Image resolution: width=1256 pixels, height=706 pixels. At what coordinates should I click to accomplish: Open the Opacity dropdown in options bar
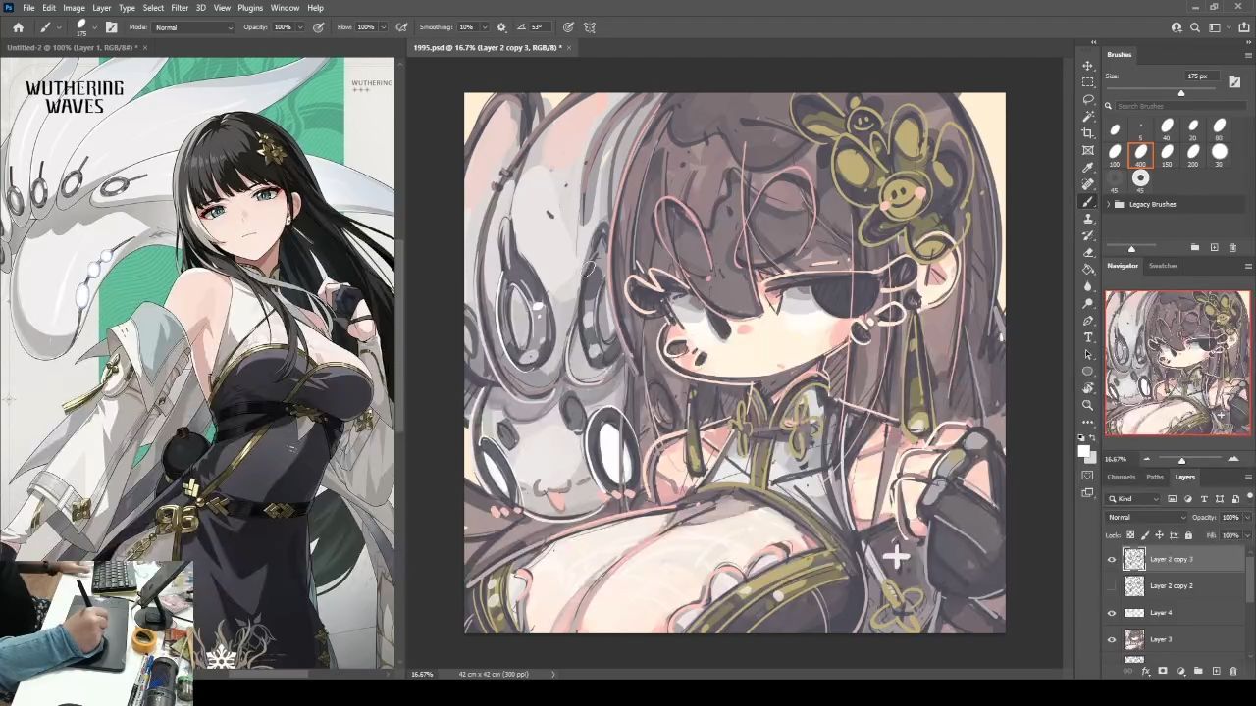302,27
